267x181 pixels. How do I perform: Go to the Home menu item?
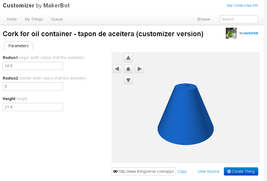coord(12,19)
